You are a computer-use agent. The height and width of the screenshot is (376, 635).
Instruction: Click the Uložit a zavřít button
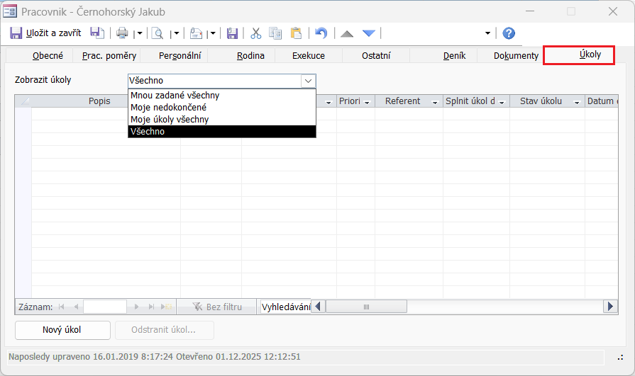pos(46,33)
